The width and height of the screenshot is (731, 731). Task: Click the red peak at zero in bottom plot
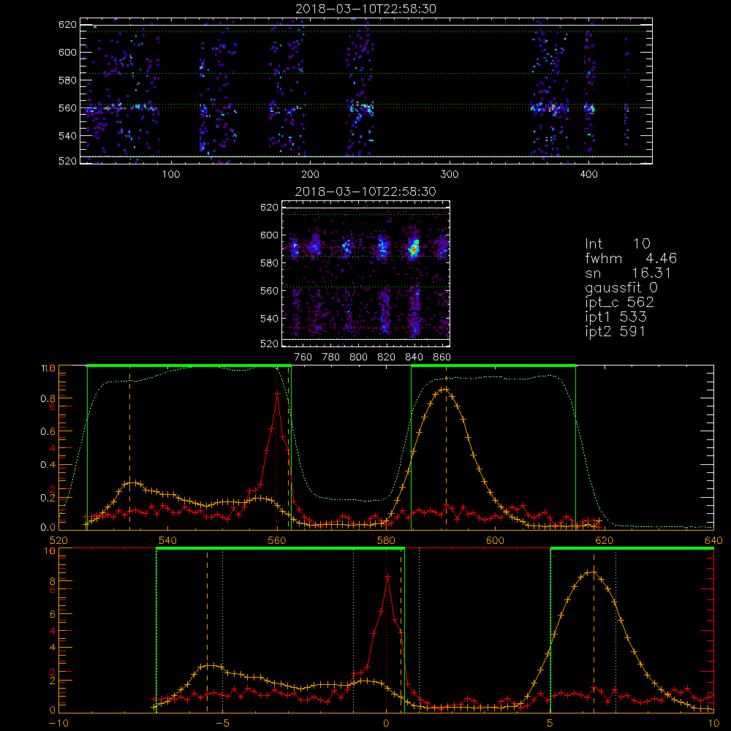tap(387, 577)
